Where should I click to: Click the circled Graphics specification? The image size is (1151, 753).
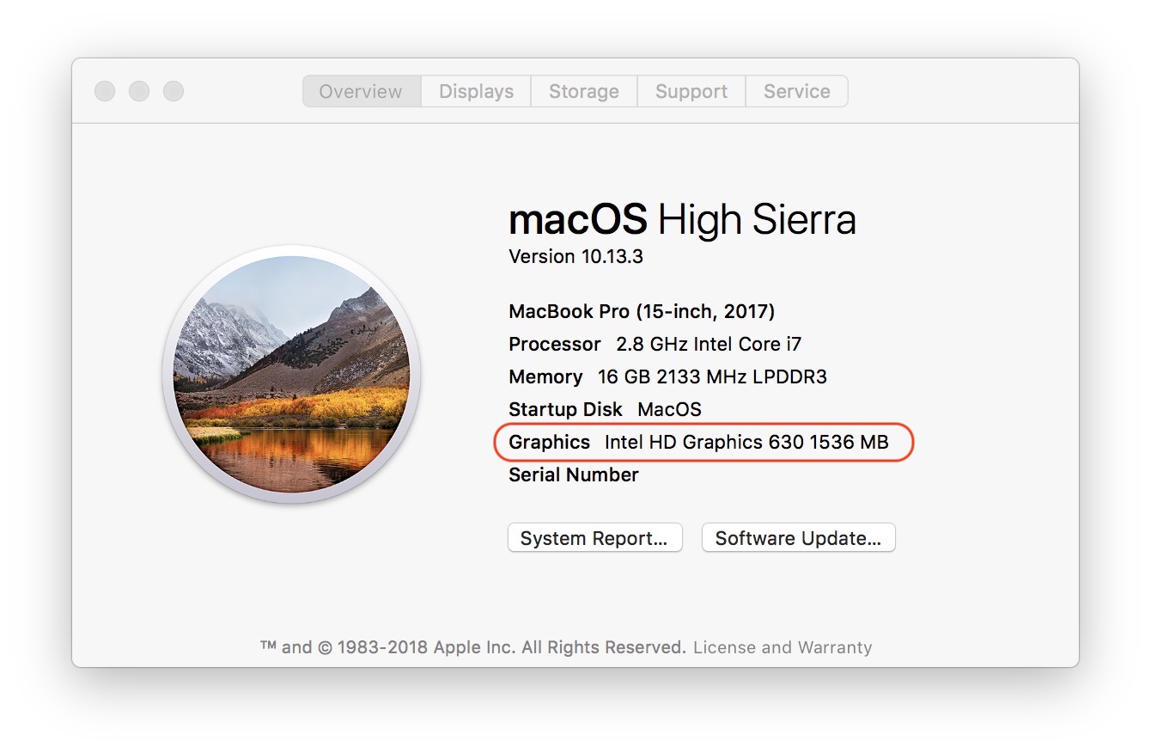tap(703, 442)
